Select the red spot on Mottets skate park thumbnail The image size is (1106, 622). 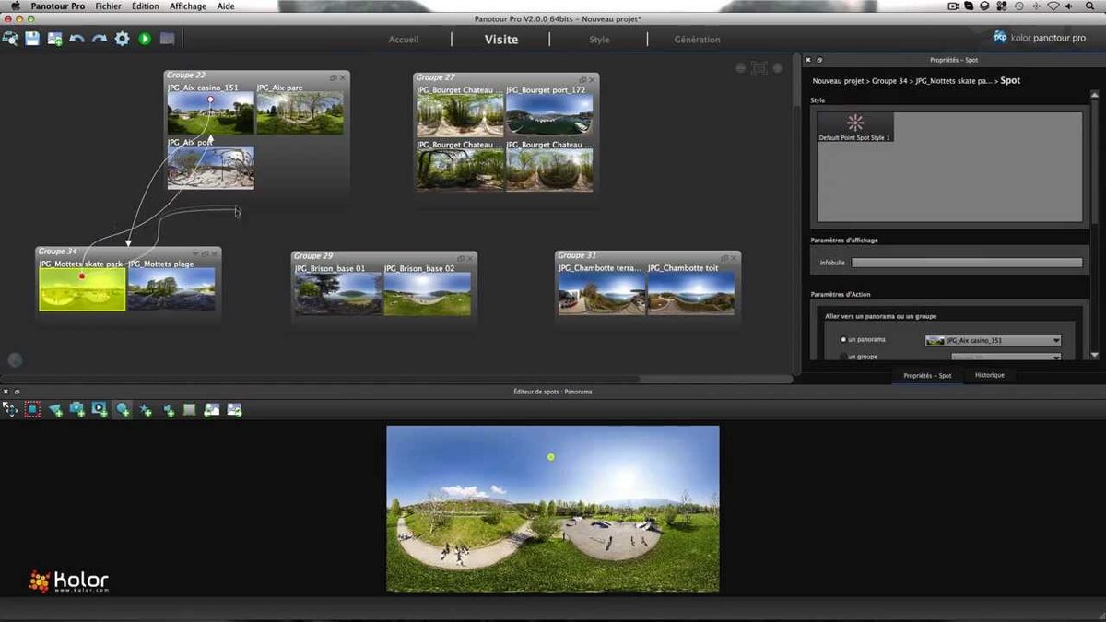[81, 276]
